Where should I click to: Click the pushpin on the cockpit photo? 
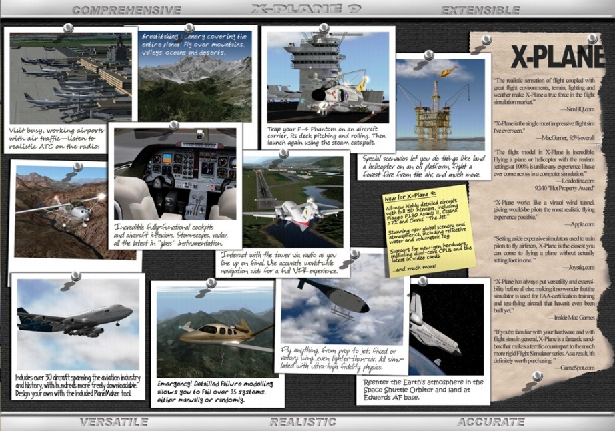[x=174, y=125]
